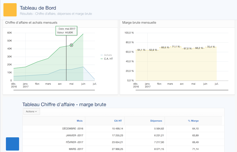This screenshot has height=152, width=237.
Task: Select the mai 2017 data point marker
Action: (71, 45)
